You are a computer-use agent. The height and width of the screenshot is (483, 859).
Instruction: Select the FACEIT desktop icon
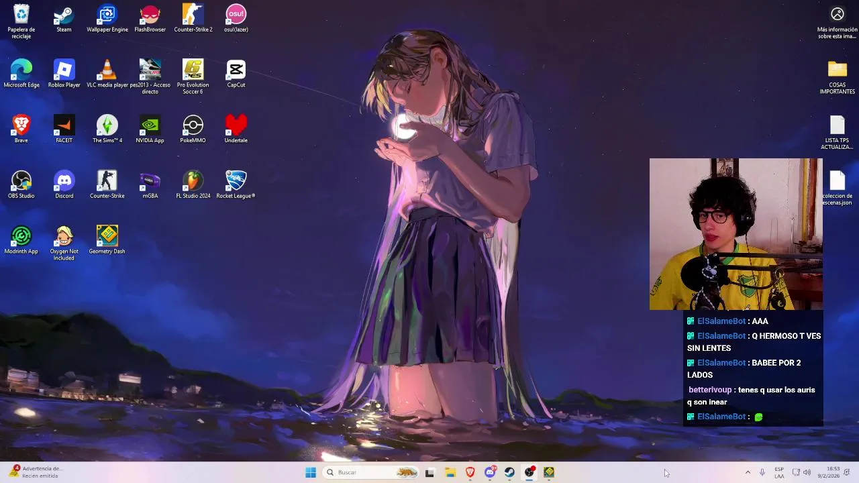[64, 129]
